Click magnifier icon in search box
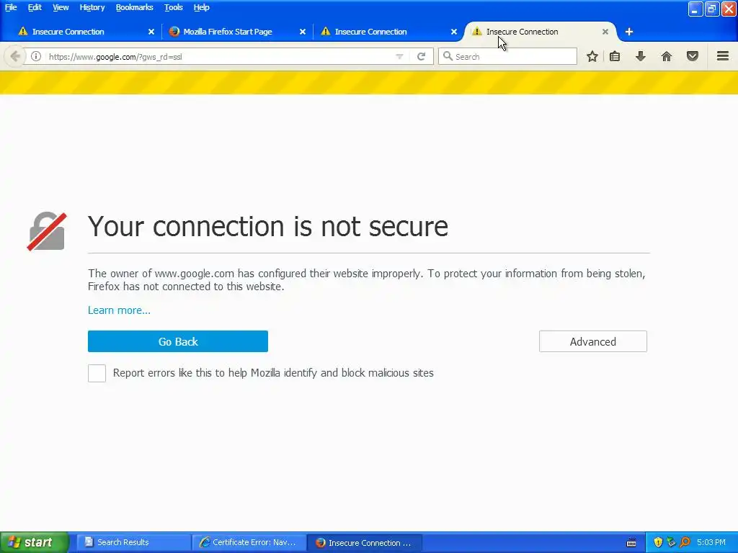Image resolution: width=738 pixels, height=553 pixels. pos(448,56)
